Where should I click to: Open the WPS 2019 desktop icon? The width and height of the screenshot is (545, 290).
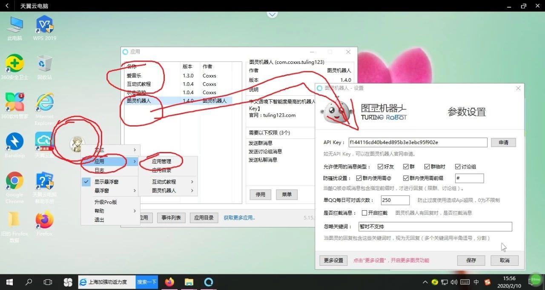coord(44,28)
